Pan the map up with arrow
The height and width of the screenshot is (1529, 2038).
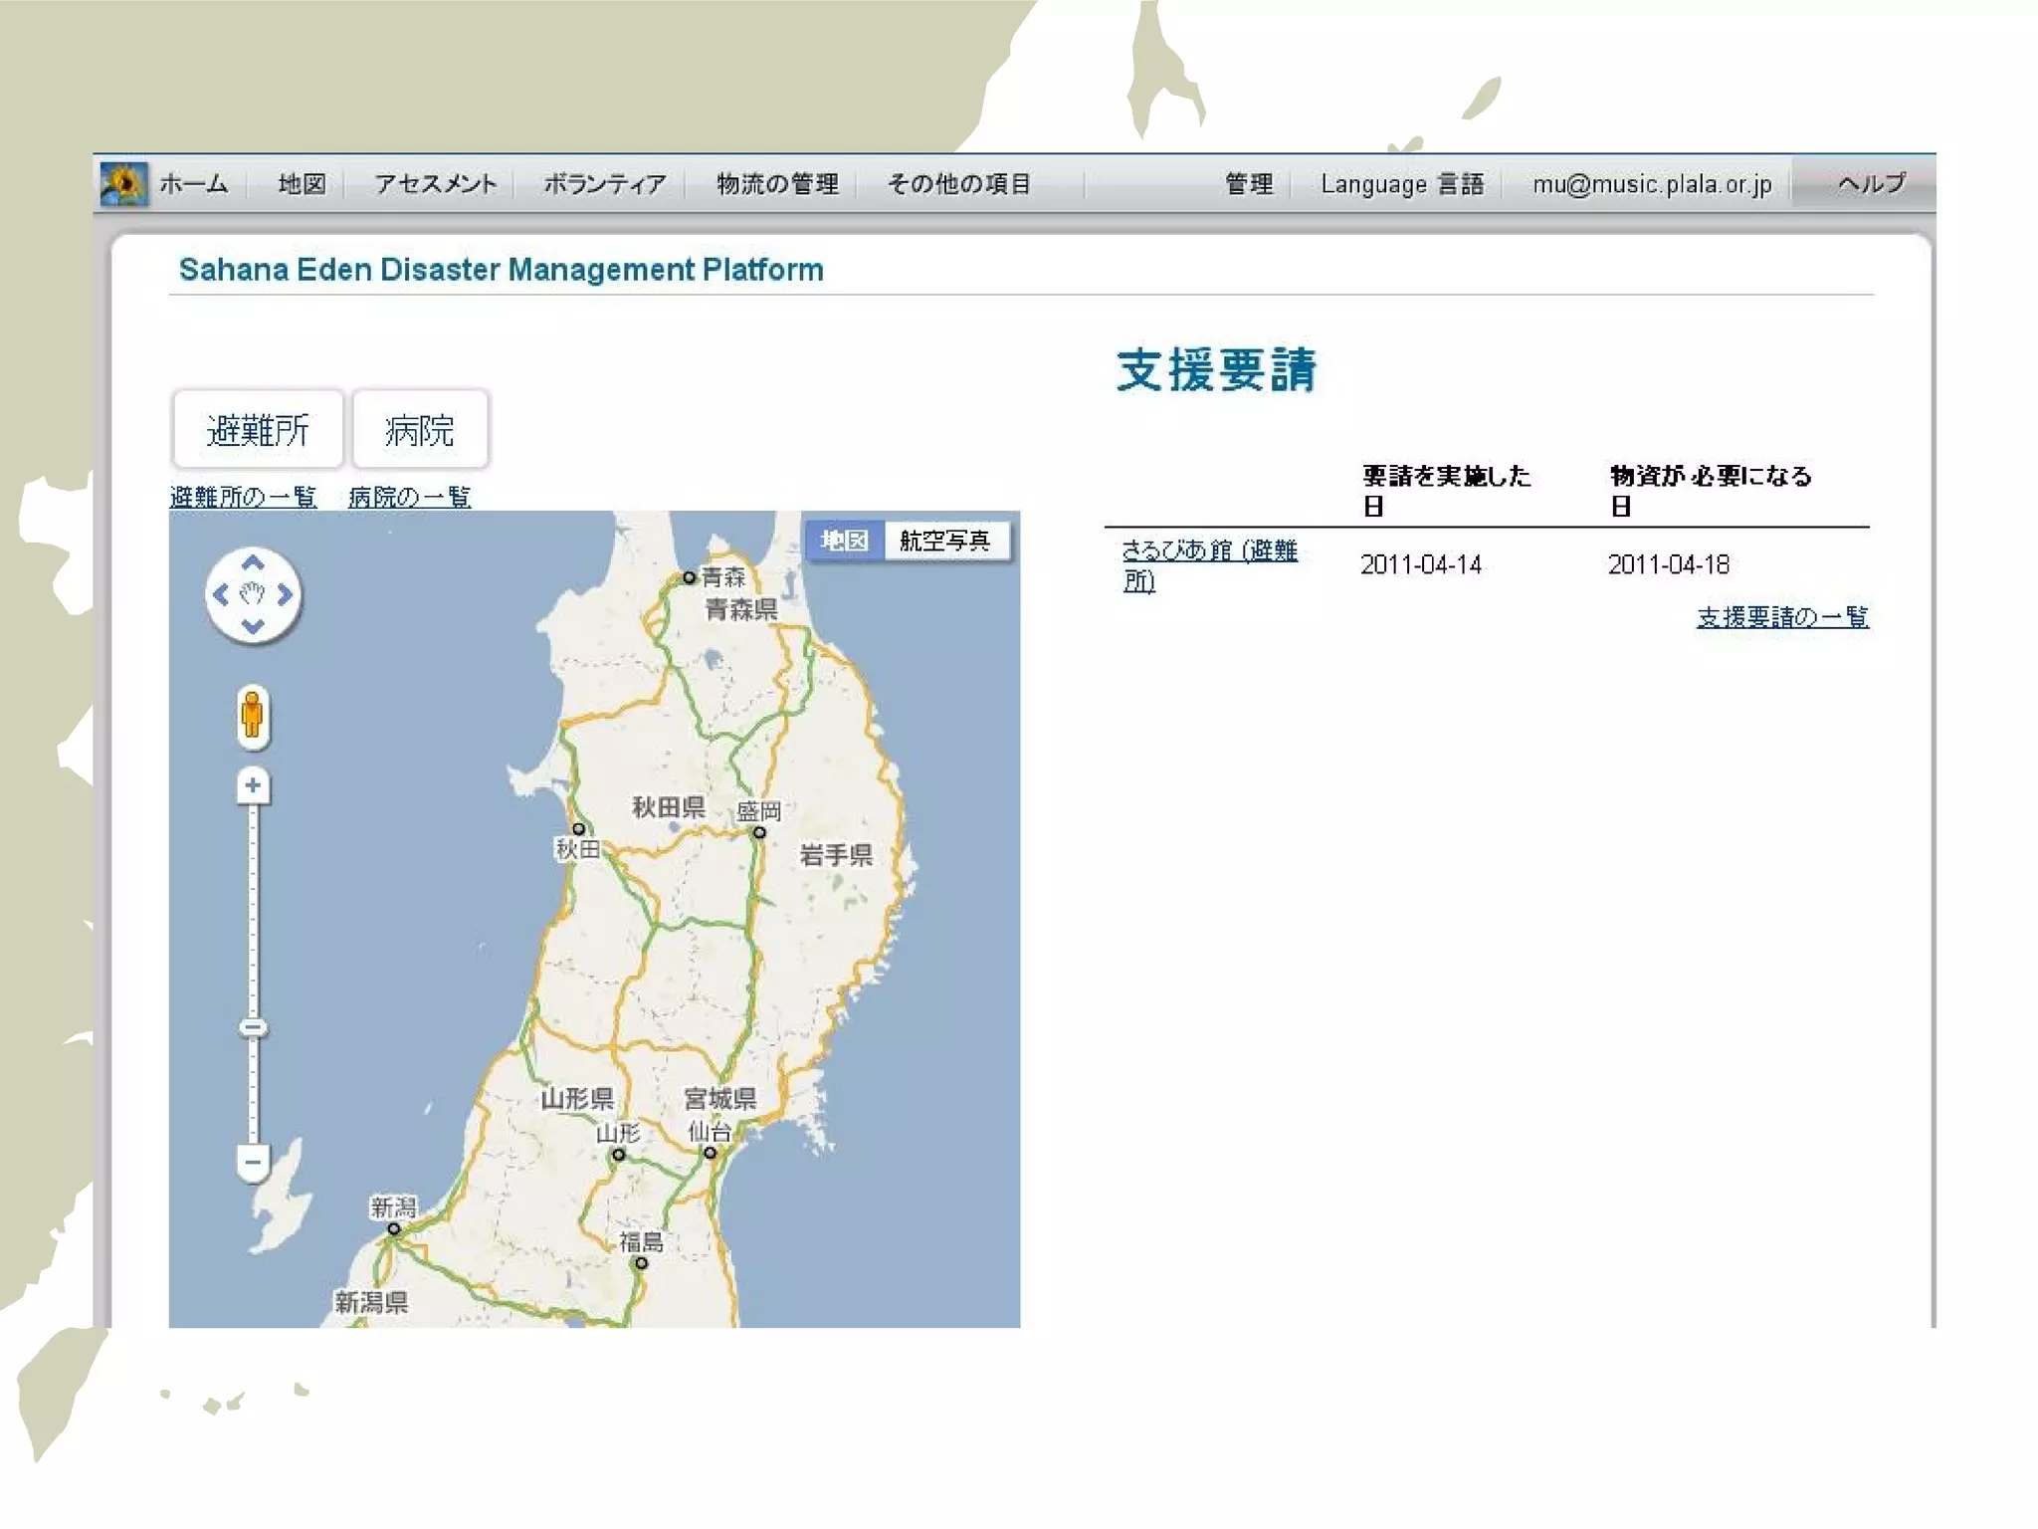coord(253,562)
